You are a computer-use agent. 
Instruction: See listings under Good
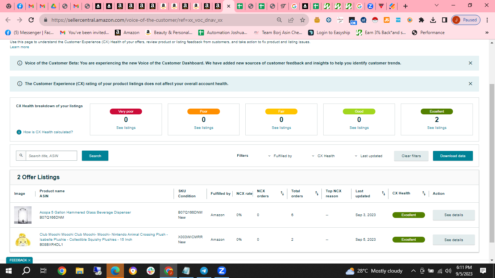coord(359,128)
